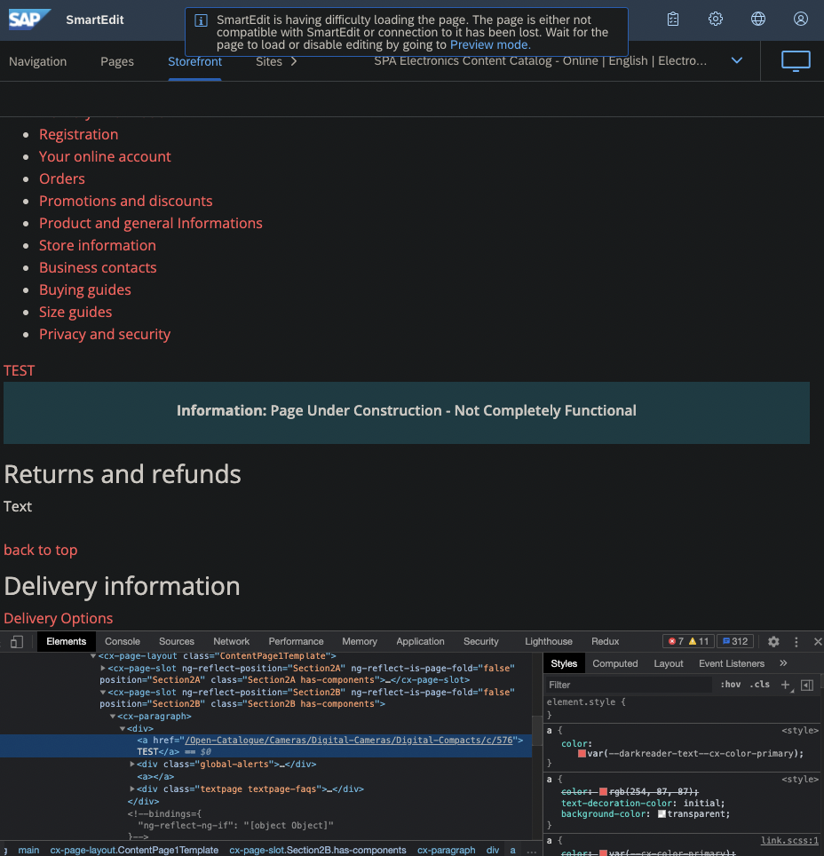Click the clipboard checklist icon in the header
The image size is (824, 856).
(672, 18)
